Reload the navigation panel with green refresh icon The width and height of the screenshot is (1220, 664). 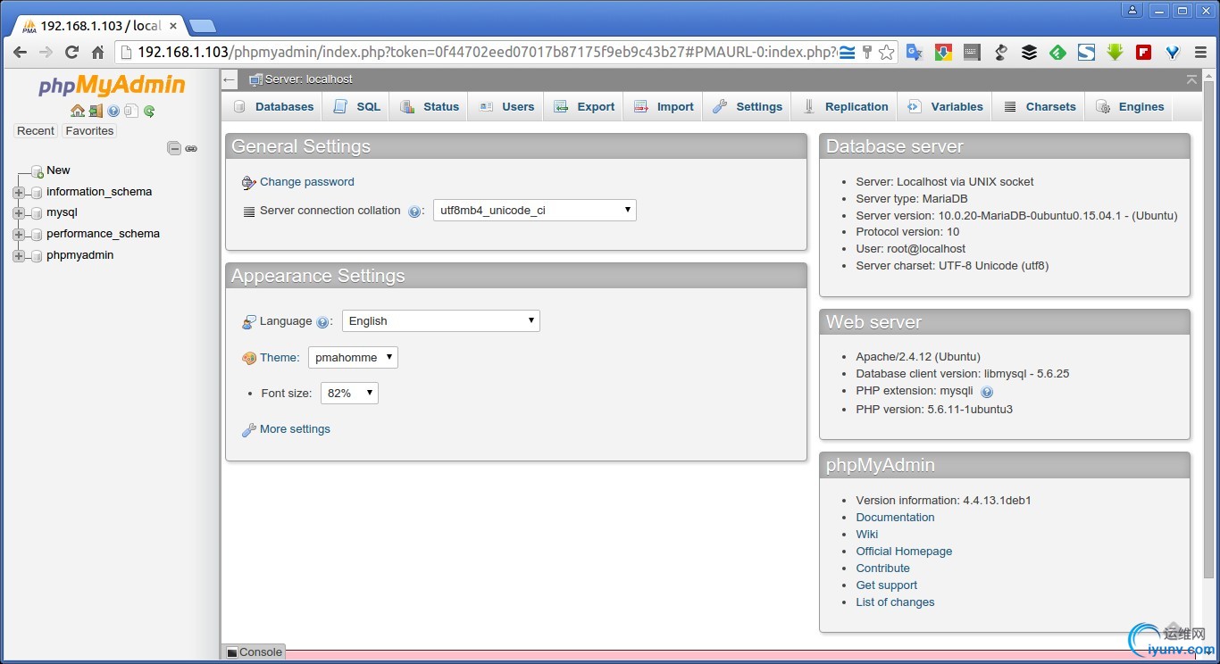tap(149, 111)
